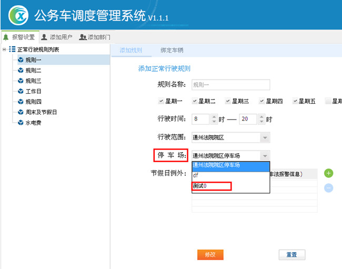
Task: Toggle the 星期五 checkbox
Action: tap(295, 101)
